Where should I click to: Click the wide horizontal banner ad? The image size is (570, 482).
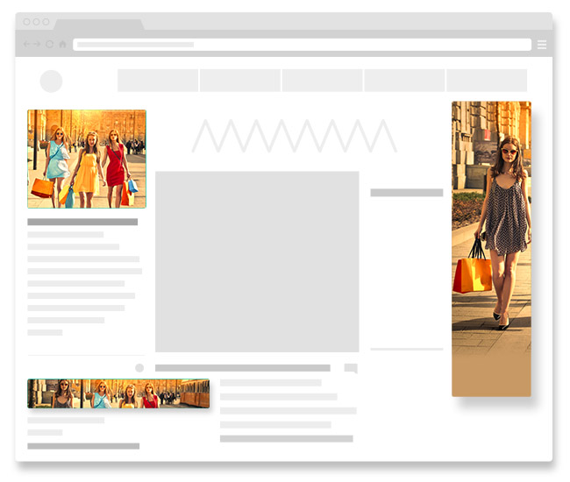(x=118, y=393)
